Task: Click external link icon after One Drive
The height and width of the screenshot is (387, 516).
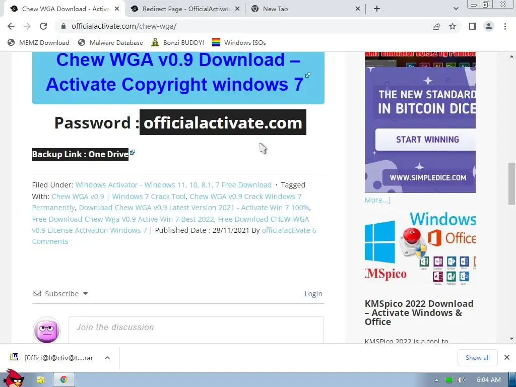Action: pos(133,152)
